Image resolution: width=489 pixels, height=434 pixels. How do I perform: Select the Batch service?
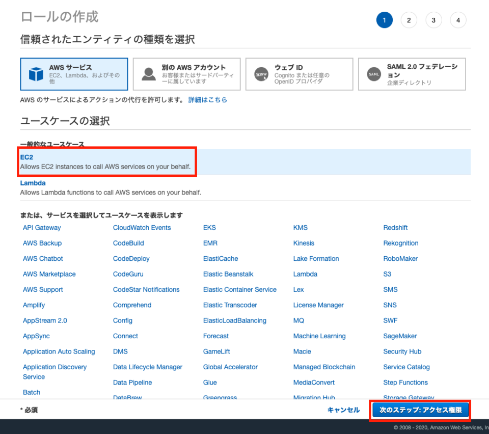[x=32, y=392]
